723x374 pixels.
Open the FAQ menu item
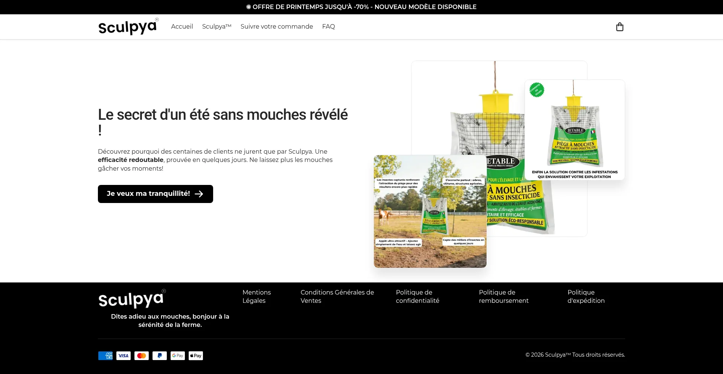[x=328, y=26]
